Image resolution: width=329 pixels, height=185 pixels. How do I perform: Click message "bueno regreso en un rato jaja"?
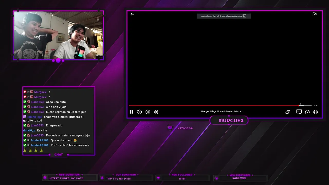(x=66, y=112)
